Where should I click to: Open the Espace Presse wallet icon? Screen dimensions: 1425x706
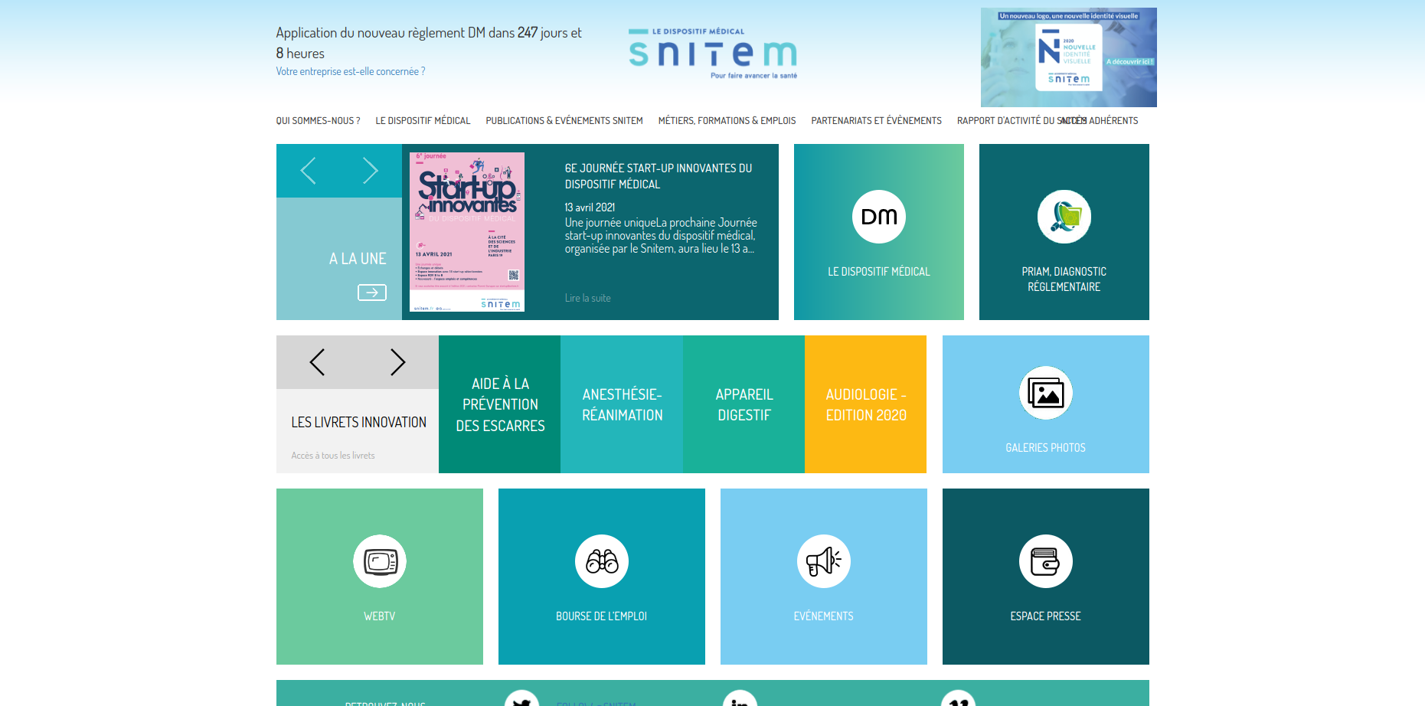coord(1045,561)
